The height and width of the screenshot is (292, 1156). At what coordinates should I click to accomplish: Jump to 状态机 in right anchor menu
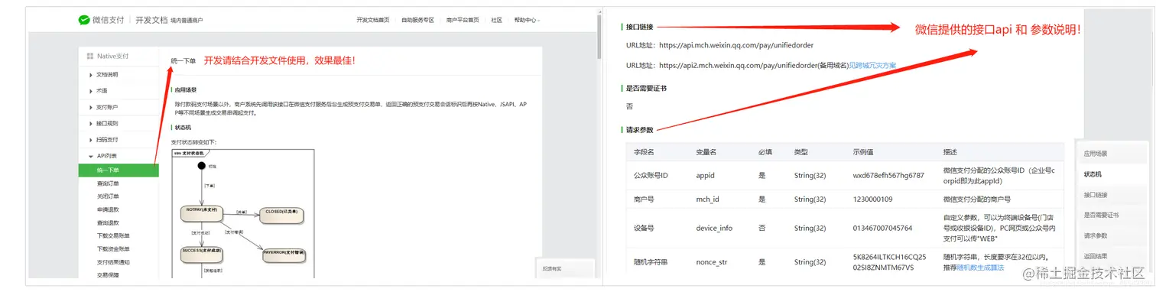(1093, 174)
